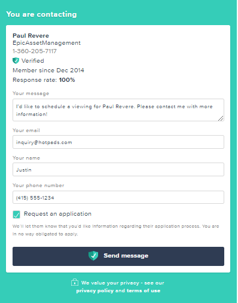Image resolution: width=238 pixels, height=303 pixels.
Task: Click the Your phone number field
Action: [118, 197]
